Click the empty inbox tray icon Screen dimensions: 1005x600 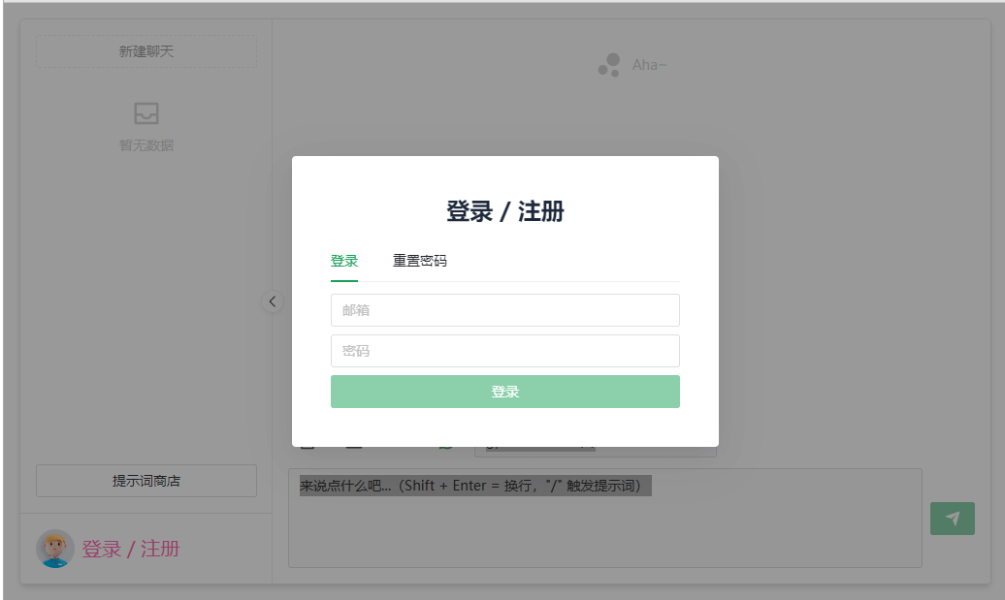click(146, 113)
